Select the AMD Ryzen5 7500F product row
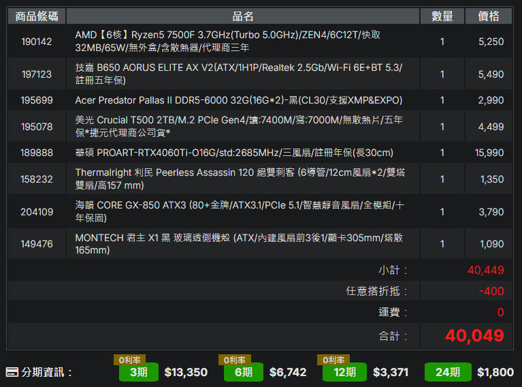Image resolution: width=522 pixels, height=387 pixels. 260,42
